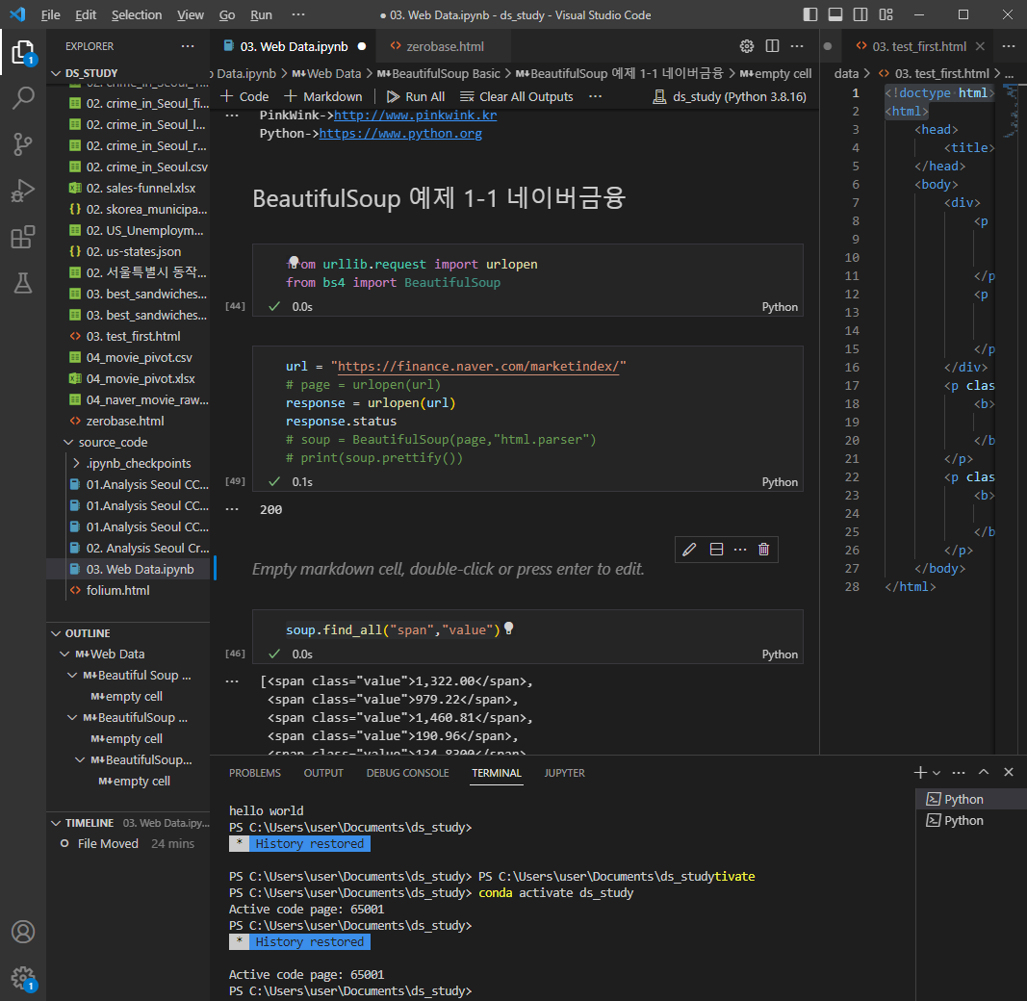Split the markdown cell

716,549
